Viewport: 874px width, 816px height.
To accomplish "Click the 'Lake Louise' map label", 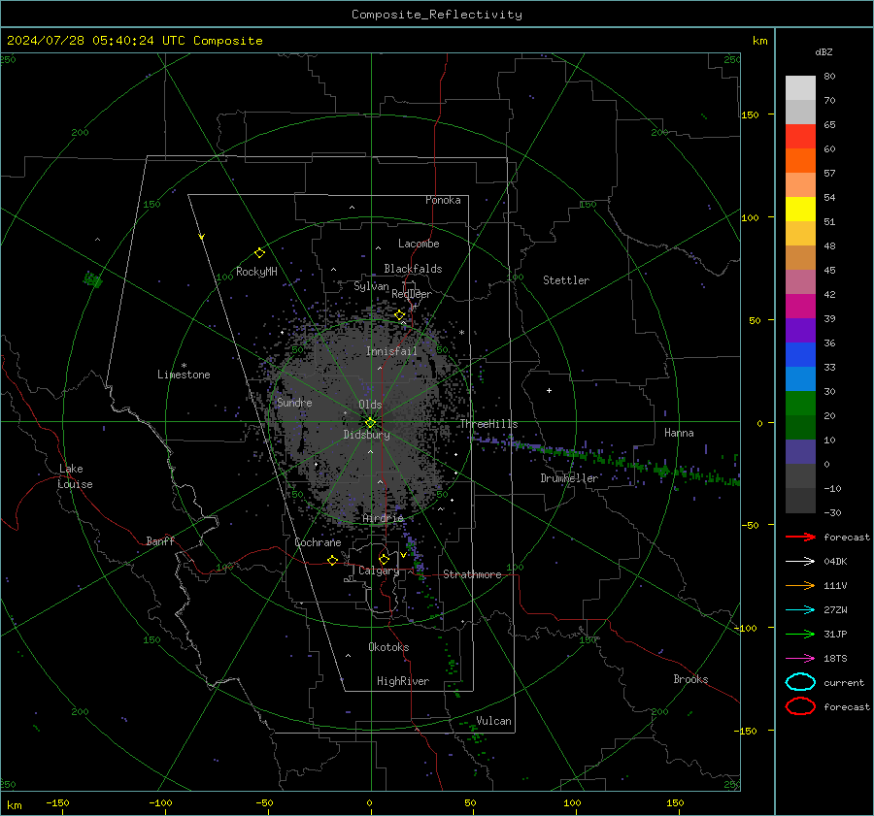I will point(75,476).
